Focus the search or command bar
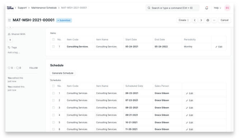Screen dimensions: 239x140 pos(172,8)
